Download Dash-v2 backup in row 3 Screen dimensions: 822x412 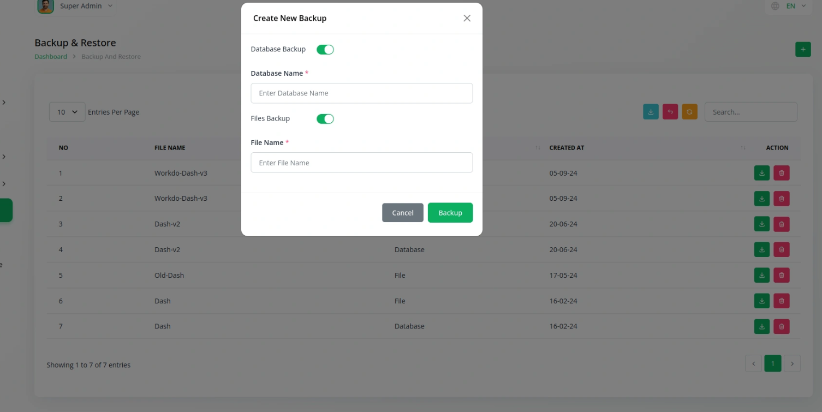pos(762,224)
